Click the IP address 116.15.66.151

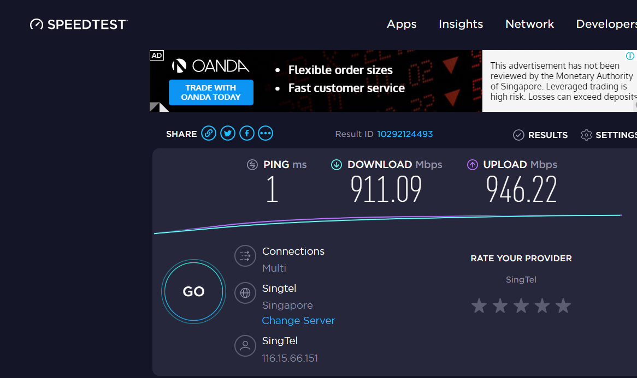[290, 358]
